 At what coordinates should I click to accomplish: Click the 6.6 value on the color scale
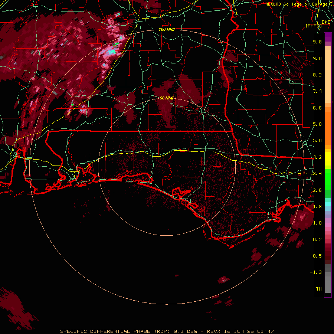coord(317,108)
